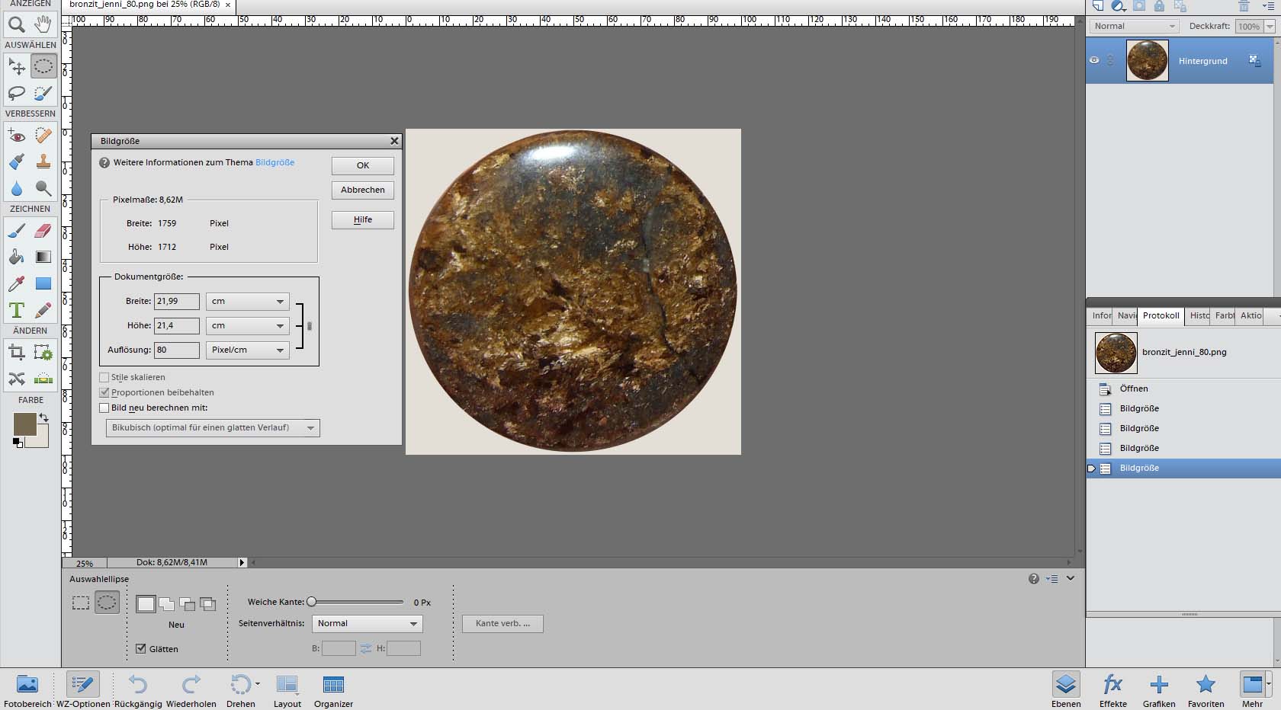Viewport: 1281px width, 710px height.
Task: Open the layer blend mode Normal dropdown
Action: coord(1134,26)
